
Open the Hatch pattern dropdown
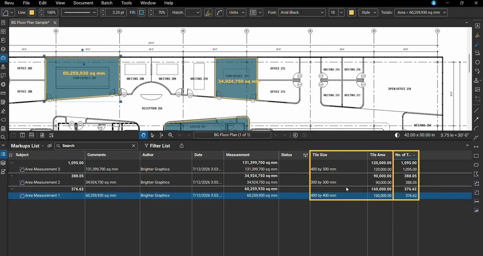[x=193, y=12]
